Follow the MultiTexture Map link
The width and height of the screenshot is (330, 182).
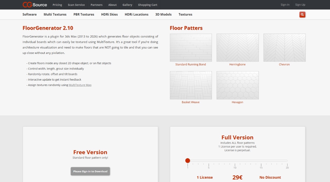pyautogui.click(x=80, y=85)
